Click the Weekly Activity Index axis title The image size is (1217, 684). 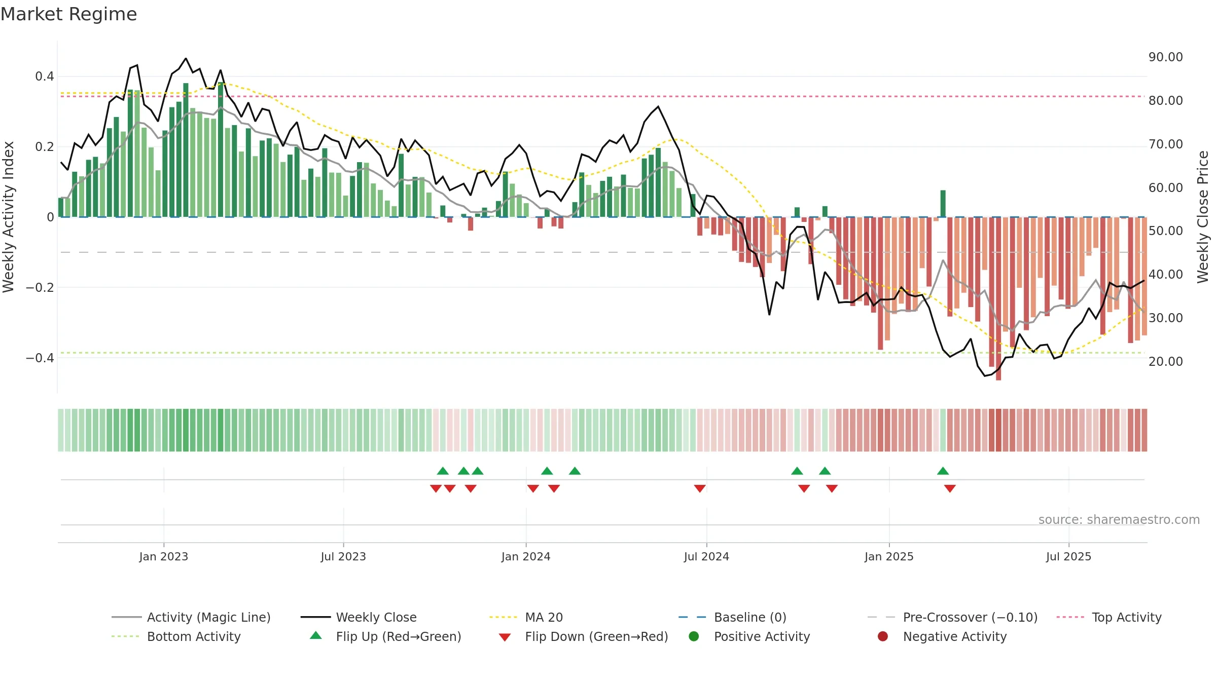8,217
